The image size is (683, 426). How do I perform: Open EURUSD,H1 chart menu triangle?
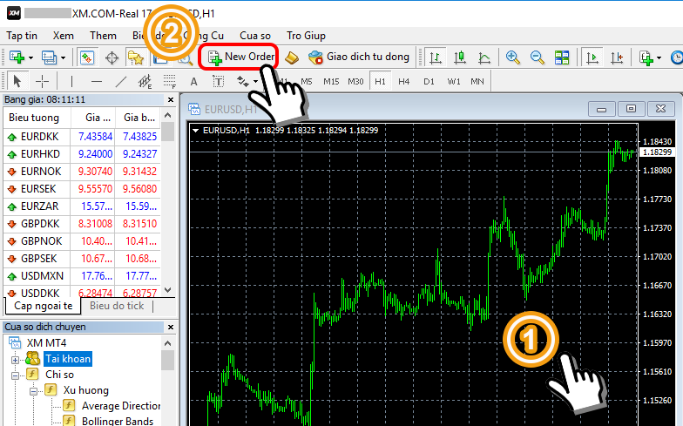pos(195,131)
